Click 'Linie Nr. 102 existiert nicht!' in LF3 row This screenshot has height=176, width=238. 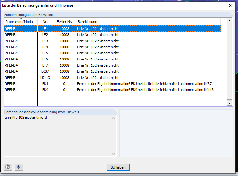click(x=98, y=41)
